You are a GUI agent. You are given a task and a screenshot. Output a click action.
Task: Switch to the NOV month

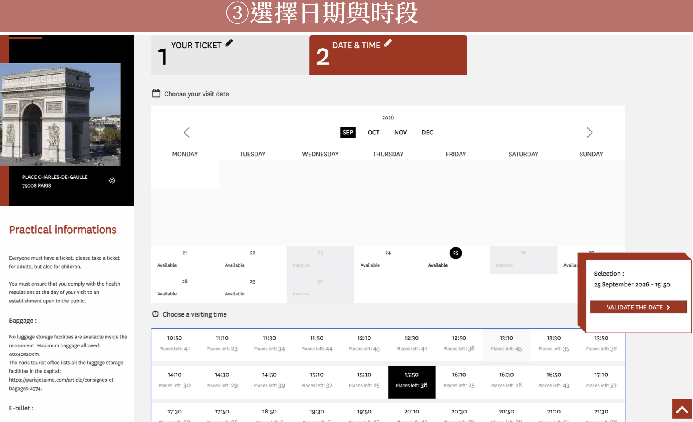(x=401, y=132)
